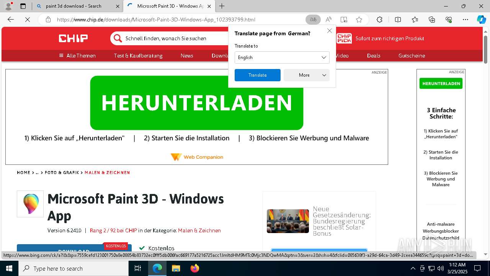Go back to previous page
The image size is (490, 276).
[x=11, y=20]
